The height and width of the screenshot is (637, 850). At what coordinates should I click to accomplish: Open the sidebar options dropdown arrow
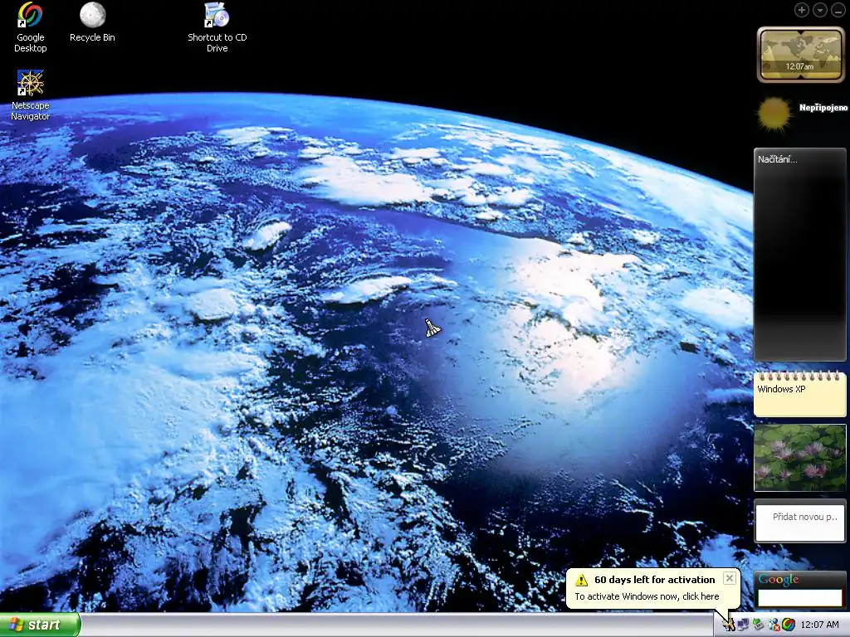(819, 10)
